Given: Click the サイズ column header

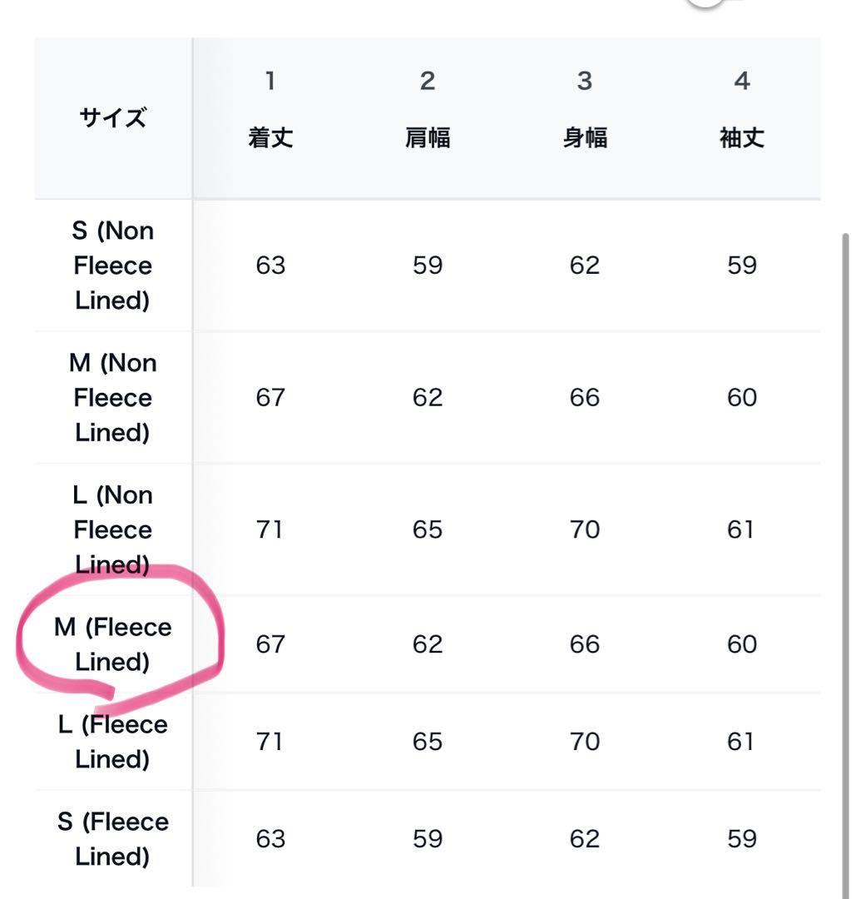Looking at the screenshot, I should tap(113, 117).
